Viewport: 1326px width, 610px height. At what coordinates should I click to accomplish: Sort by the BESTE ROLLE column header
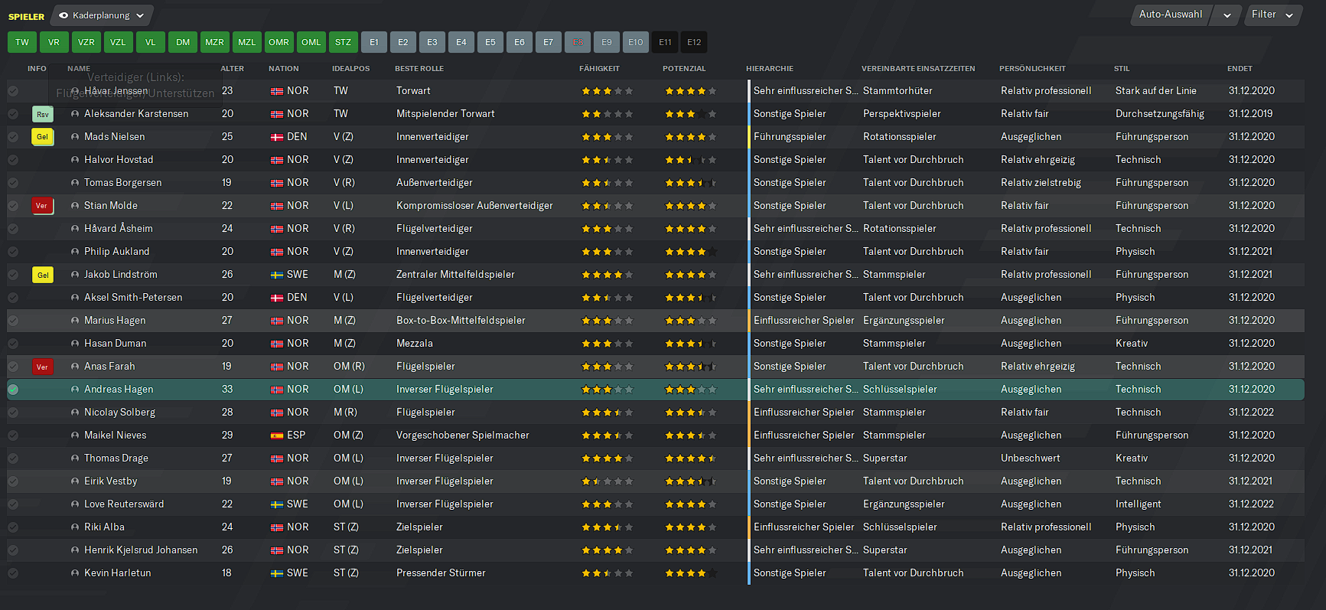point(419,69)
